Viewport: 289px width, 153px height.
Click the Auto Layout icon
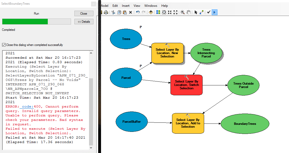click(x=158, y=12)
